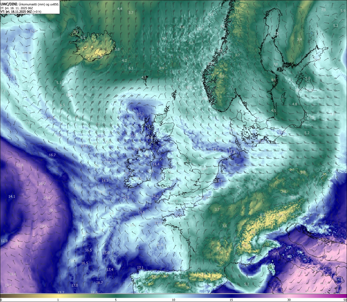
Task: Click the 14.3 value south of Ireland
Action: tap(126, 197)
